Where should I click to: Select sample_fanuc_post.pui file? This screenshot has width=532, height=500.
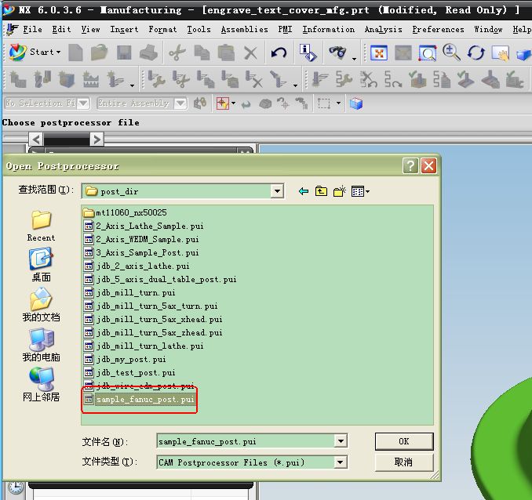(x=140, y=400)
